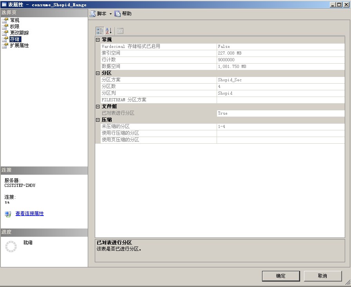
Task: Collapse the 文件组 section header
Action: click(97, 106)
